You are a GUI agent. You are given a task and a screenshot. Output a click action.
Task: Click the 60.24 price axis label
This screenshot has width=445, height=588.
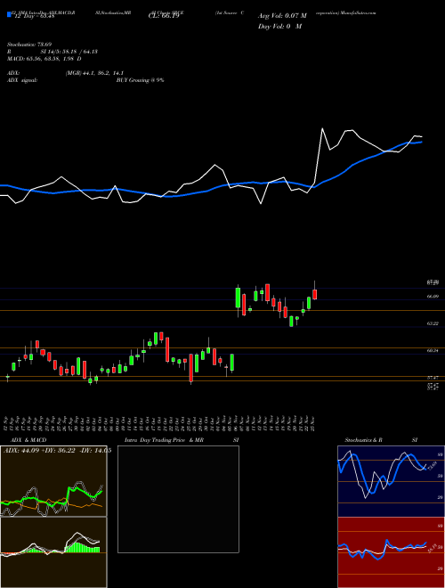433,351
